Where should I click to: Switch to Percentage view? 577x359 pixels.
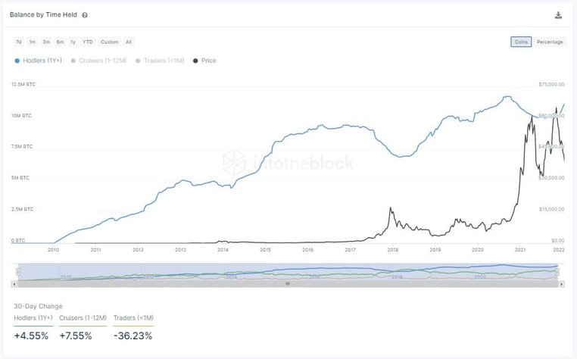550,42
